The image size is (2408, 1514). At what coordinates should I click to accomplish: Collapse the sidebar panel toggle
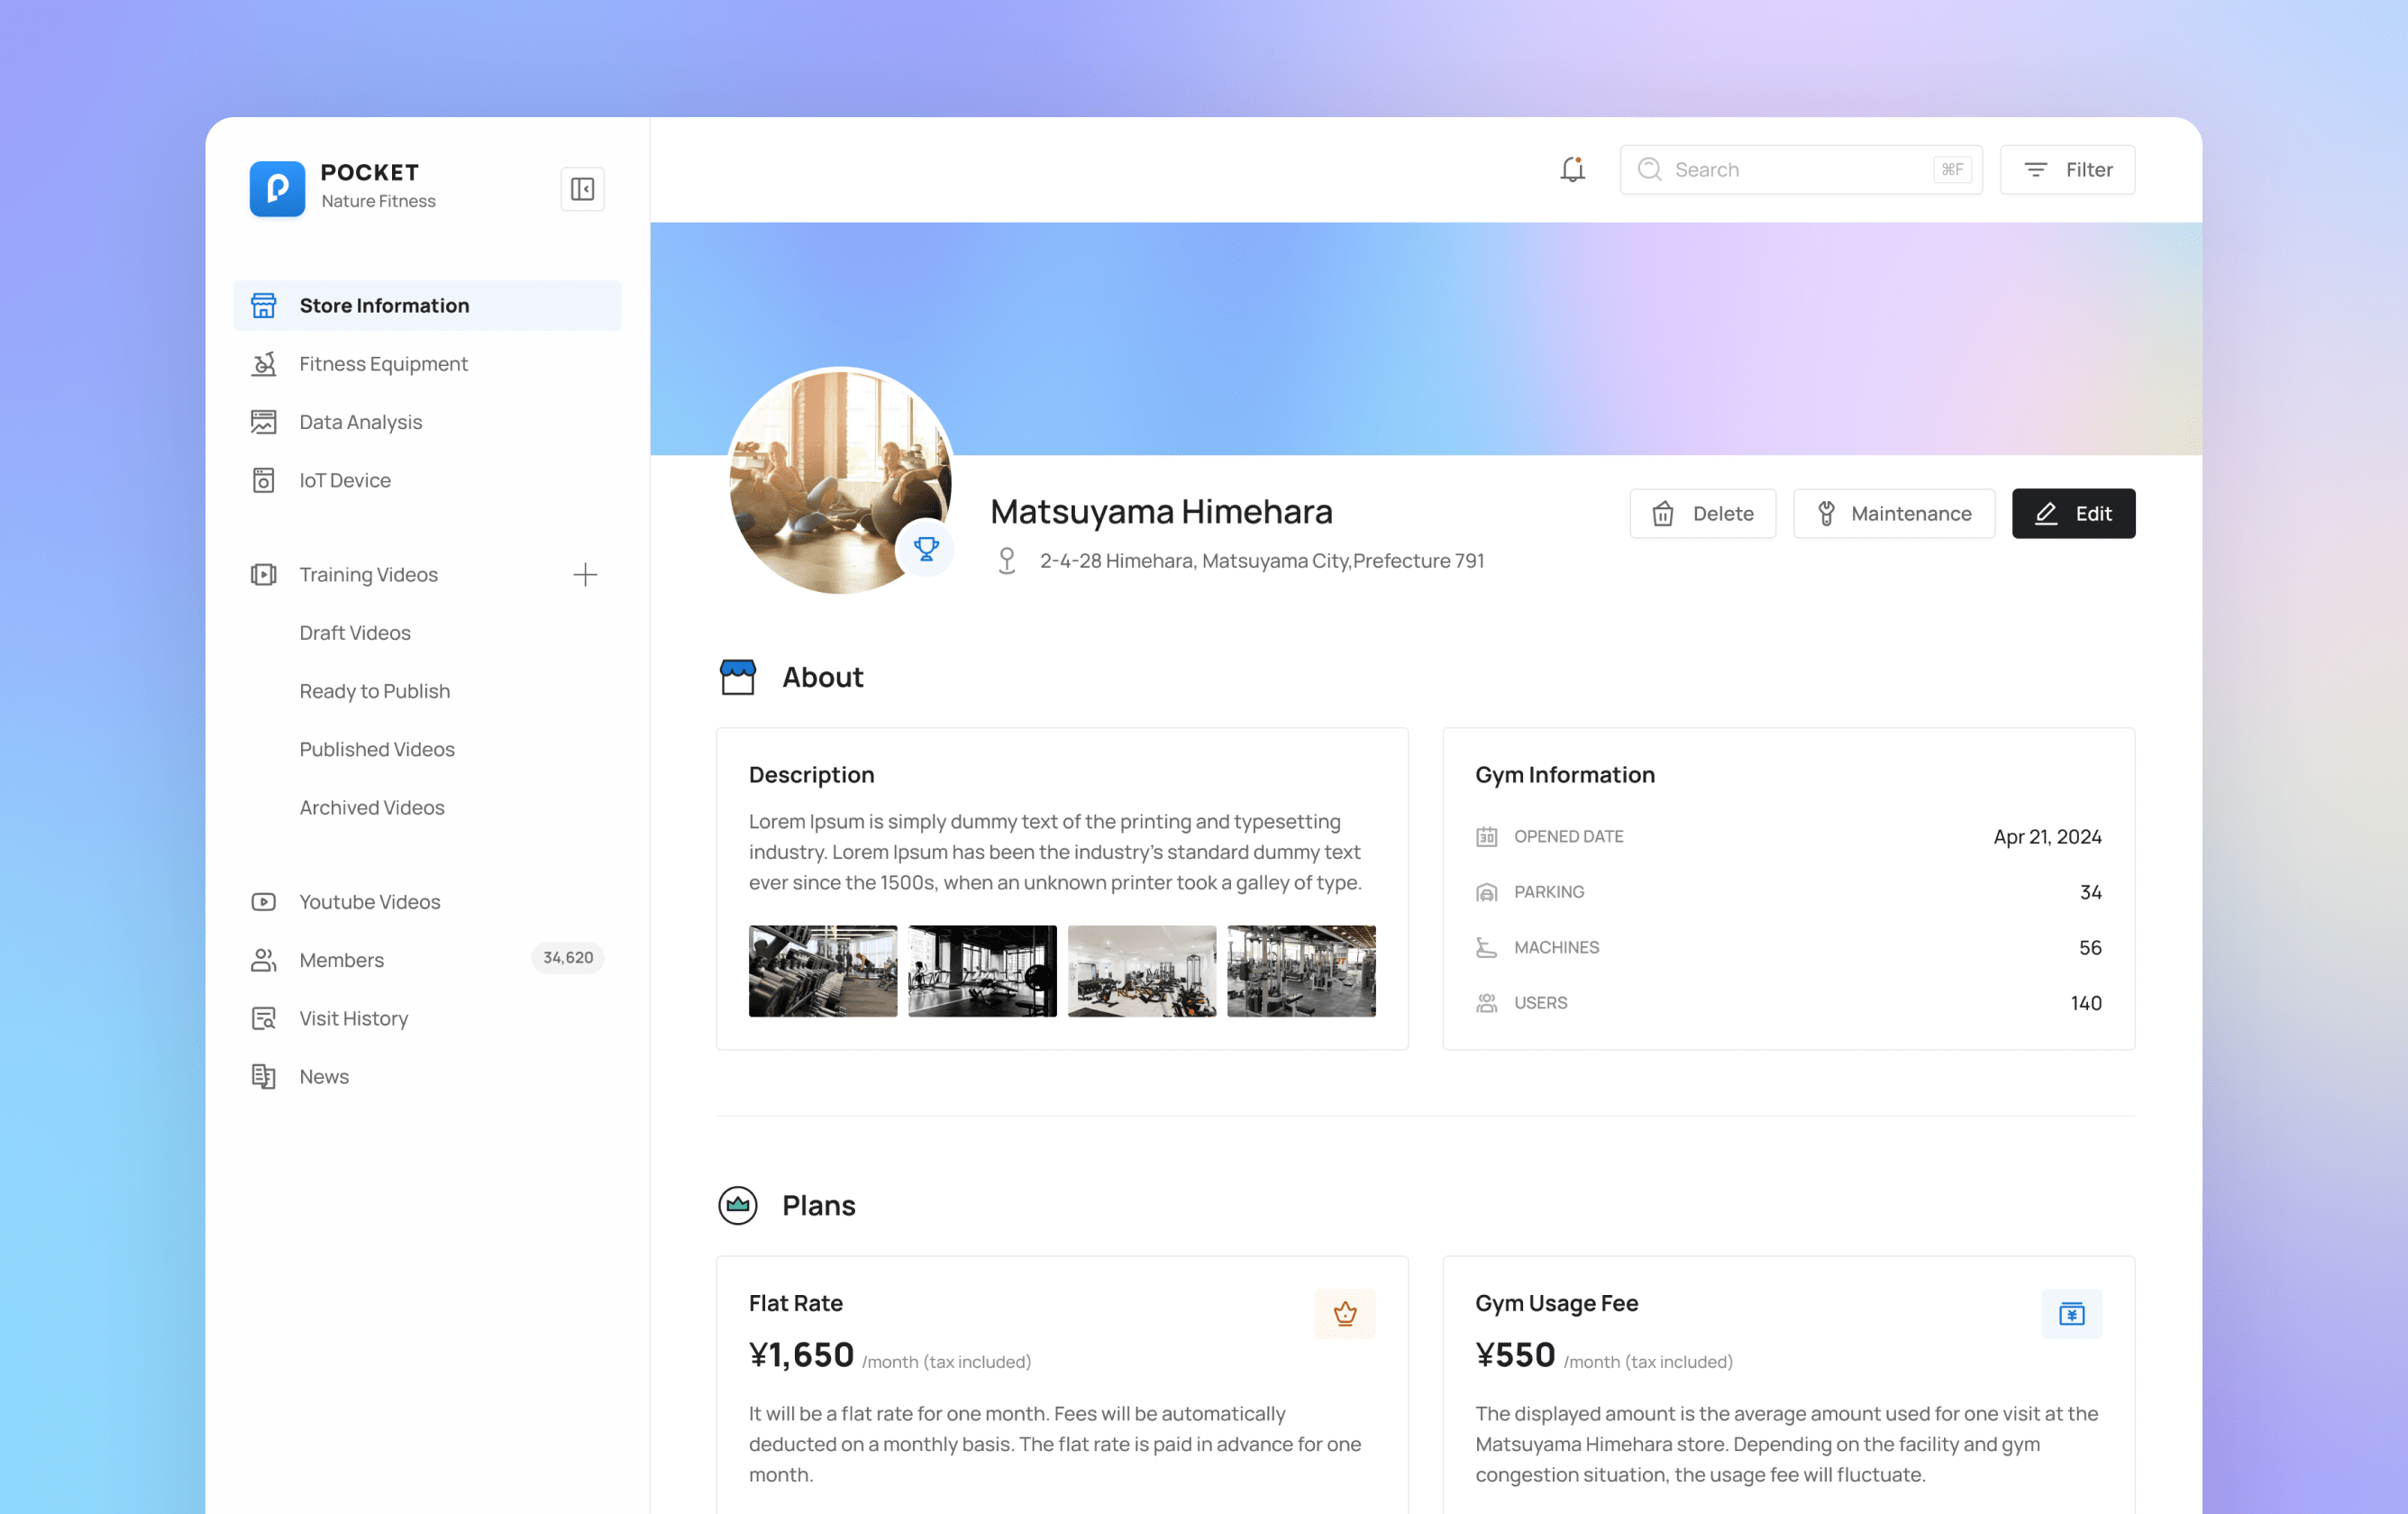click(x=582, y=189)
